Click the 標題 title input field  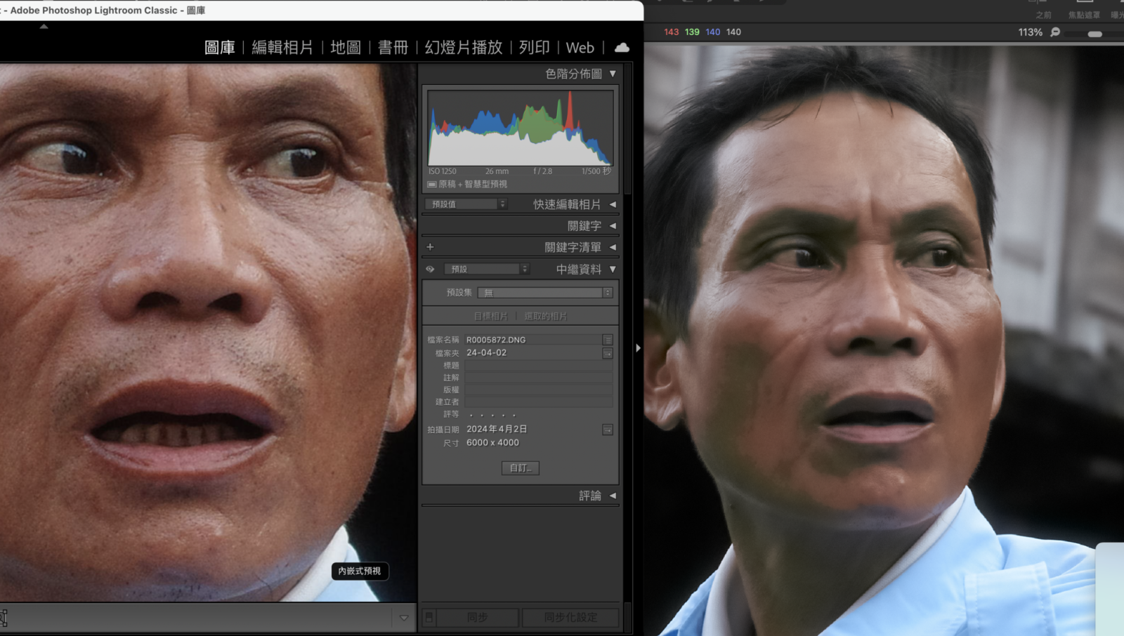tap(538, 366)
